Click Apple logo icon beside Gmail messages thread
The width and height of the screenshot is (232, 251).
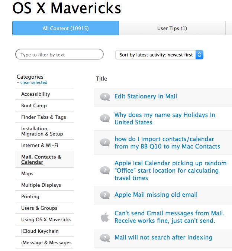click(x=105, y=217)
